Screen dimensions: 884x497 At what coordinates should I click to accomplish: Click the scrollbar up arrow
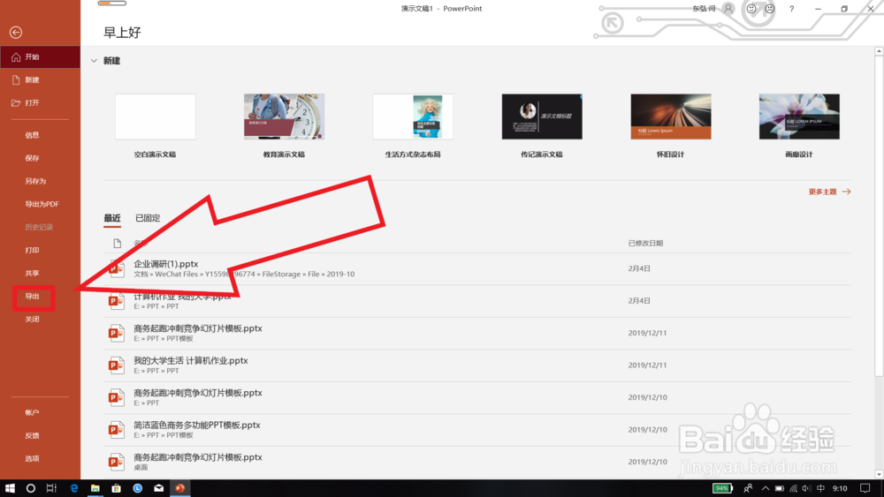[879, 51]
